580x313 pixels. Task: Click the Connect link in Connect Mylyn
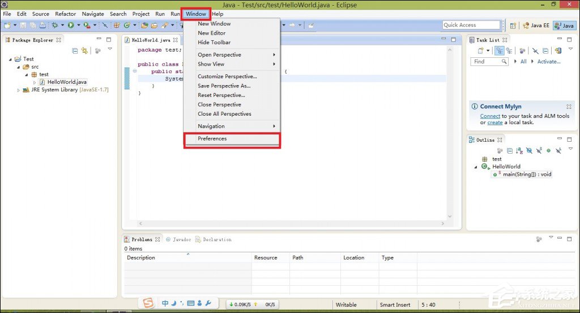pos(490,116)
